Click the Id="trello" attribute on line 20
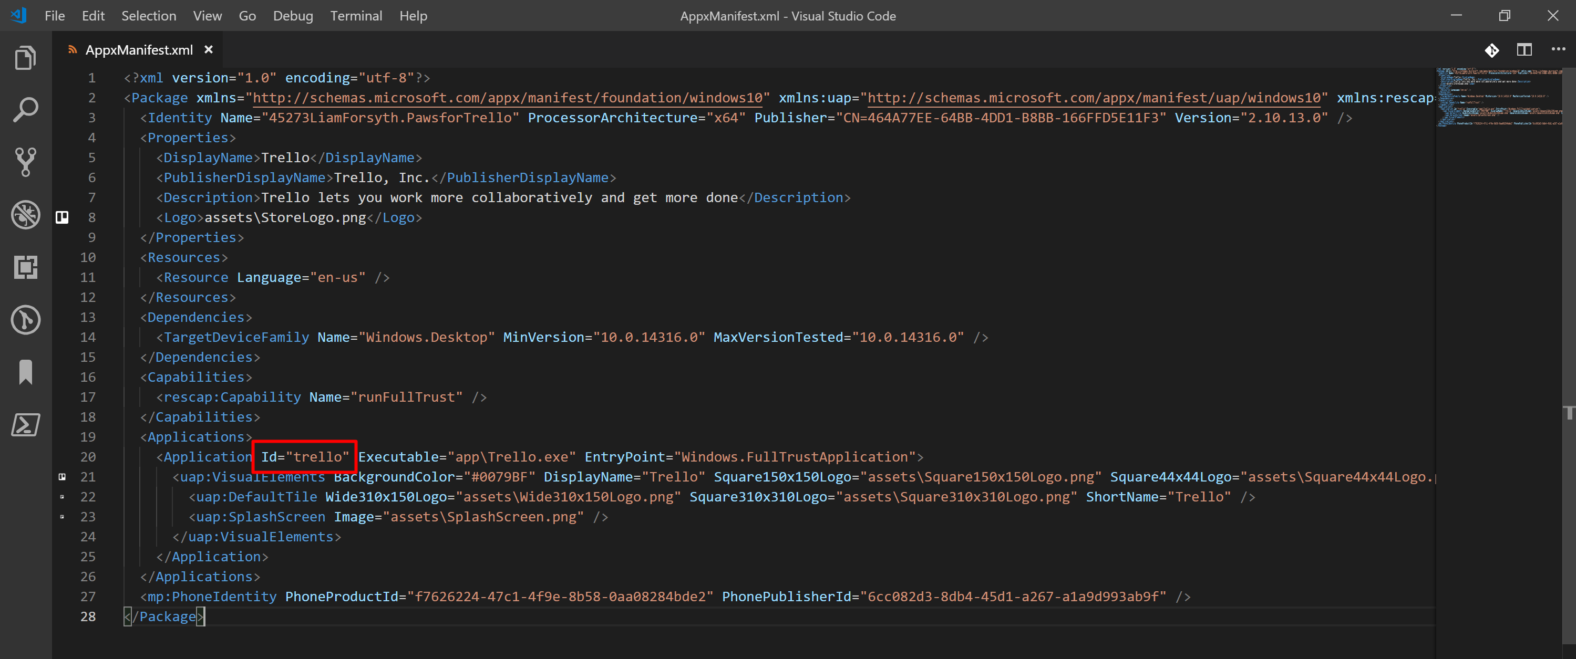 (305, 457)
